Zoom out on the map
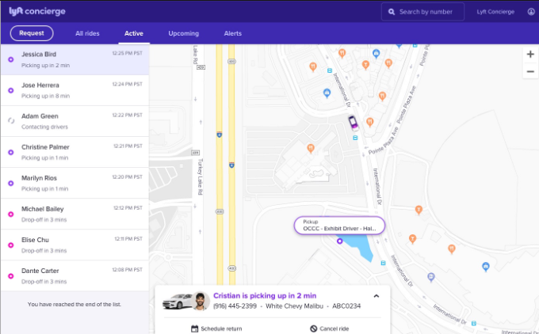 [x=529, y=72]
